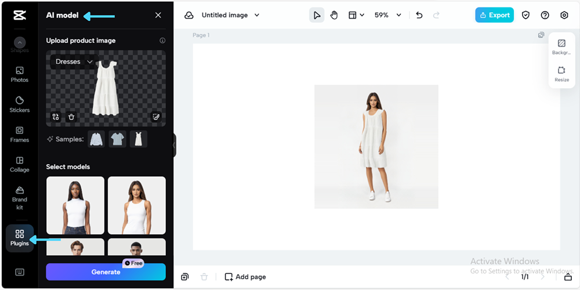Click the undo arrow icon
The height and width of the screenshot is (290, 580).
click(419, 15)
